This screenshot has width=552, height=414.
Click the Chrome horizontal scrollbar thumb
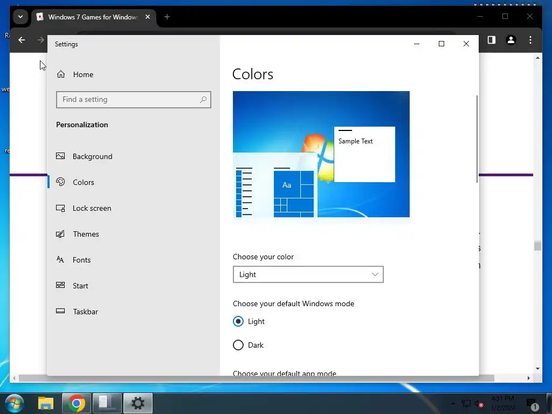click(x=257, y=378)
